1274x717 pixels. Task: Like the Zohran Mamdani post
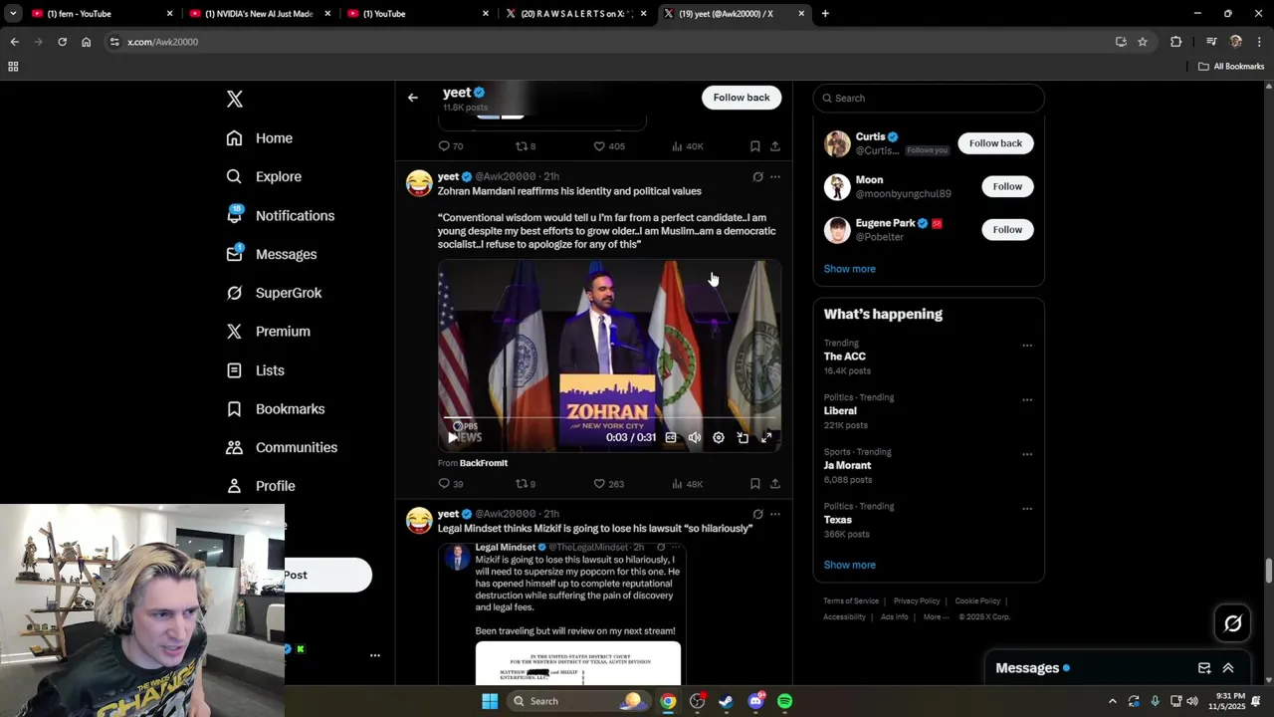tap(608, 484)
